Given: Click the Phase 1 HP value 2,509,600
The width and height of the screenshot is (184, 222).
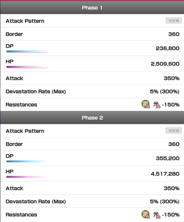Looking at the screenshot, I should point(165,64).
